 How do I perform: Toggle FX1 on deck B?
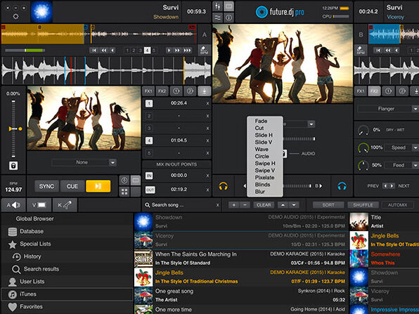(361, 91)
